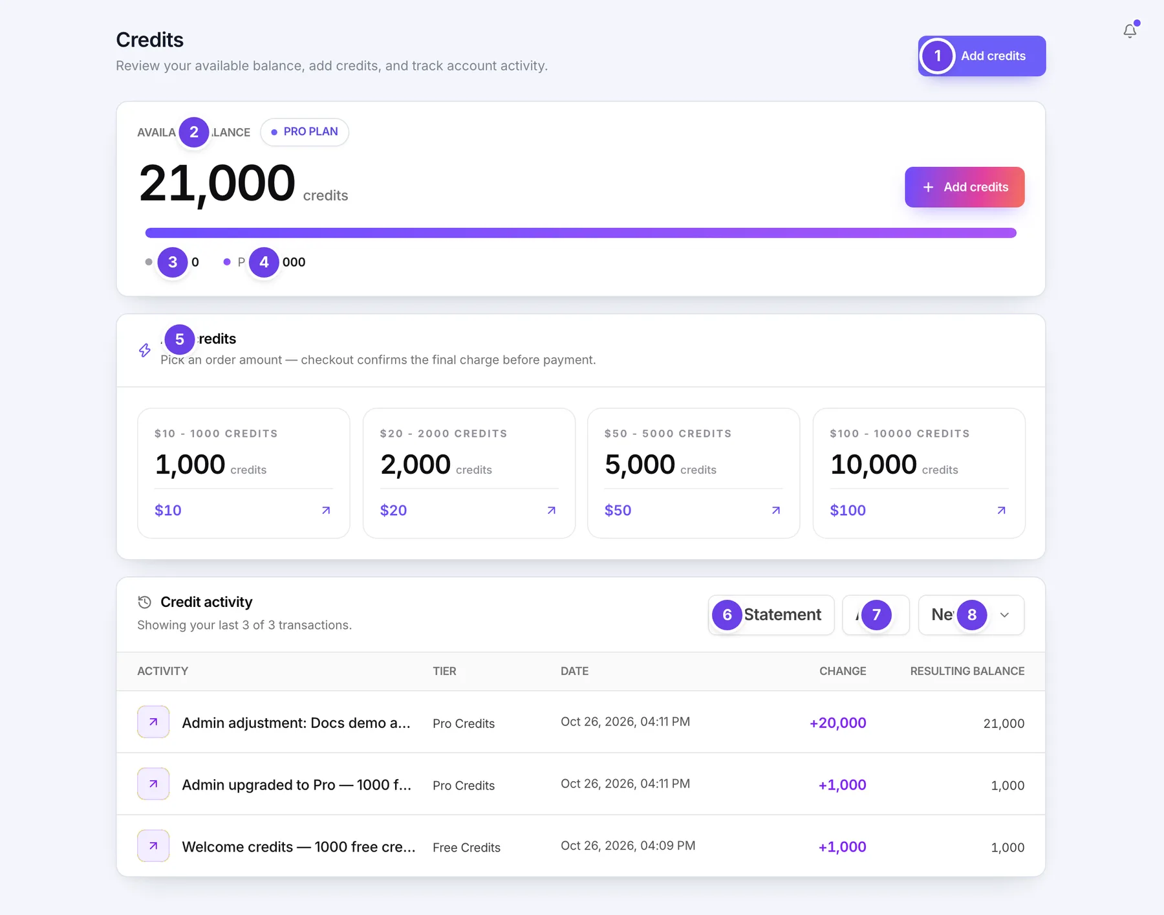Select the $100 price link
Screen dimensions: 1164x915
tap(848, 511)
